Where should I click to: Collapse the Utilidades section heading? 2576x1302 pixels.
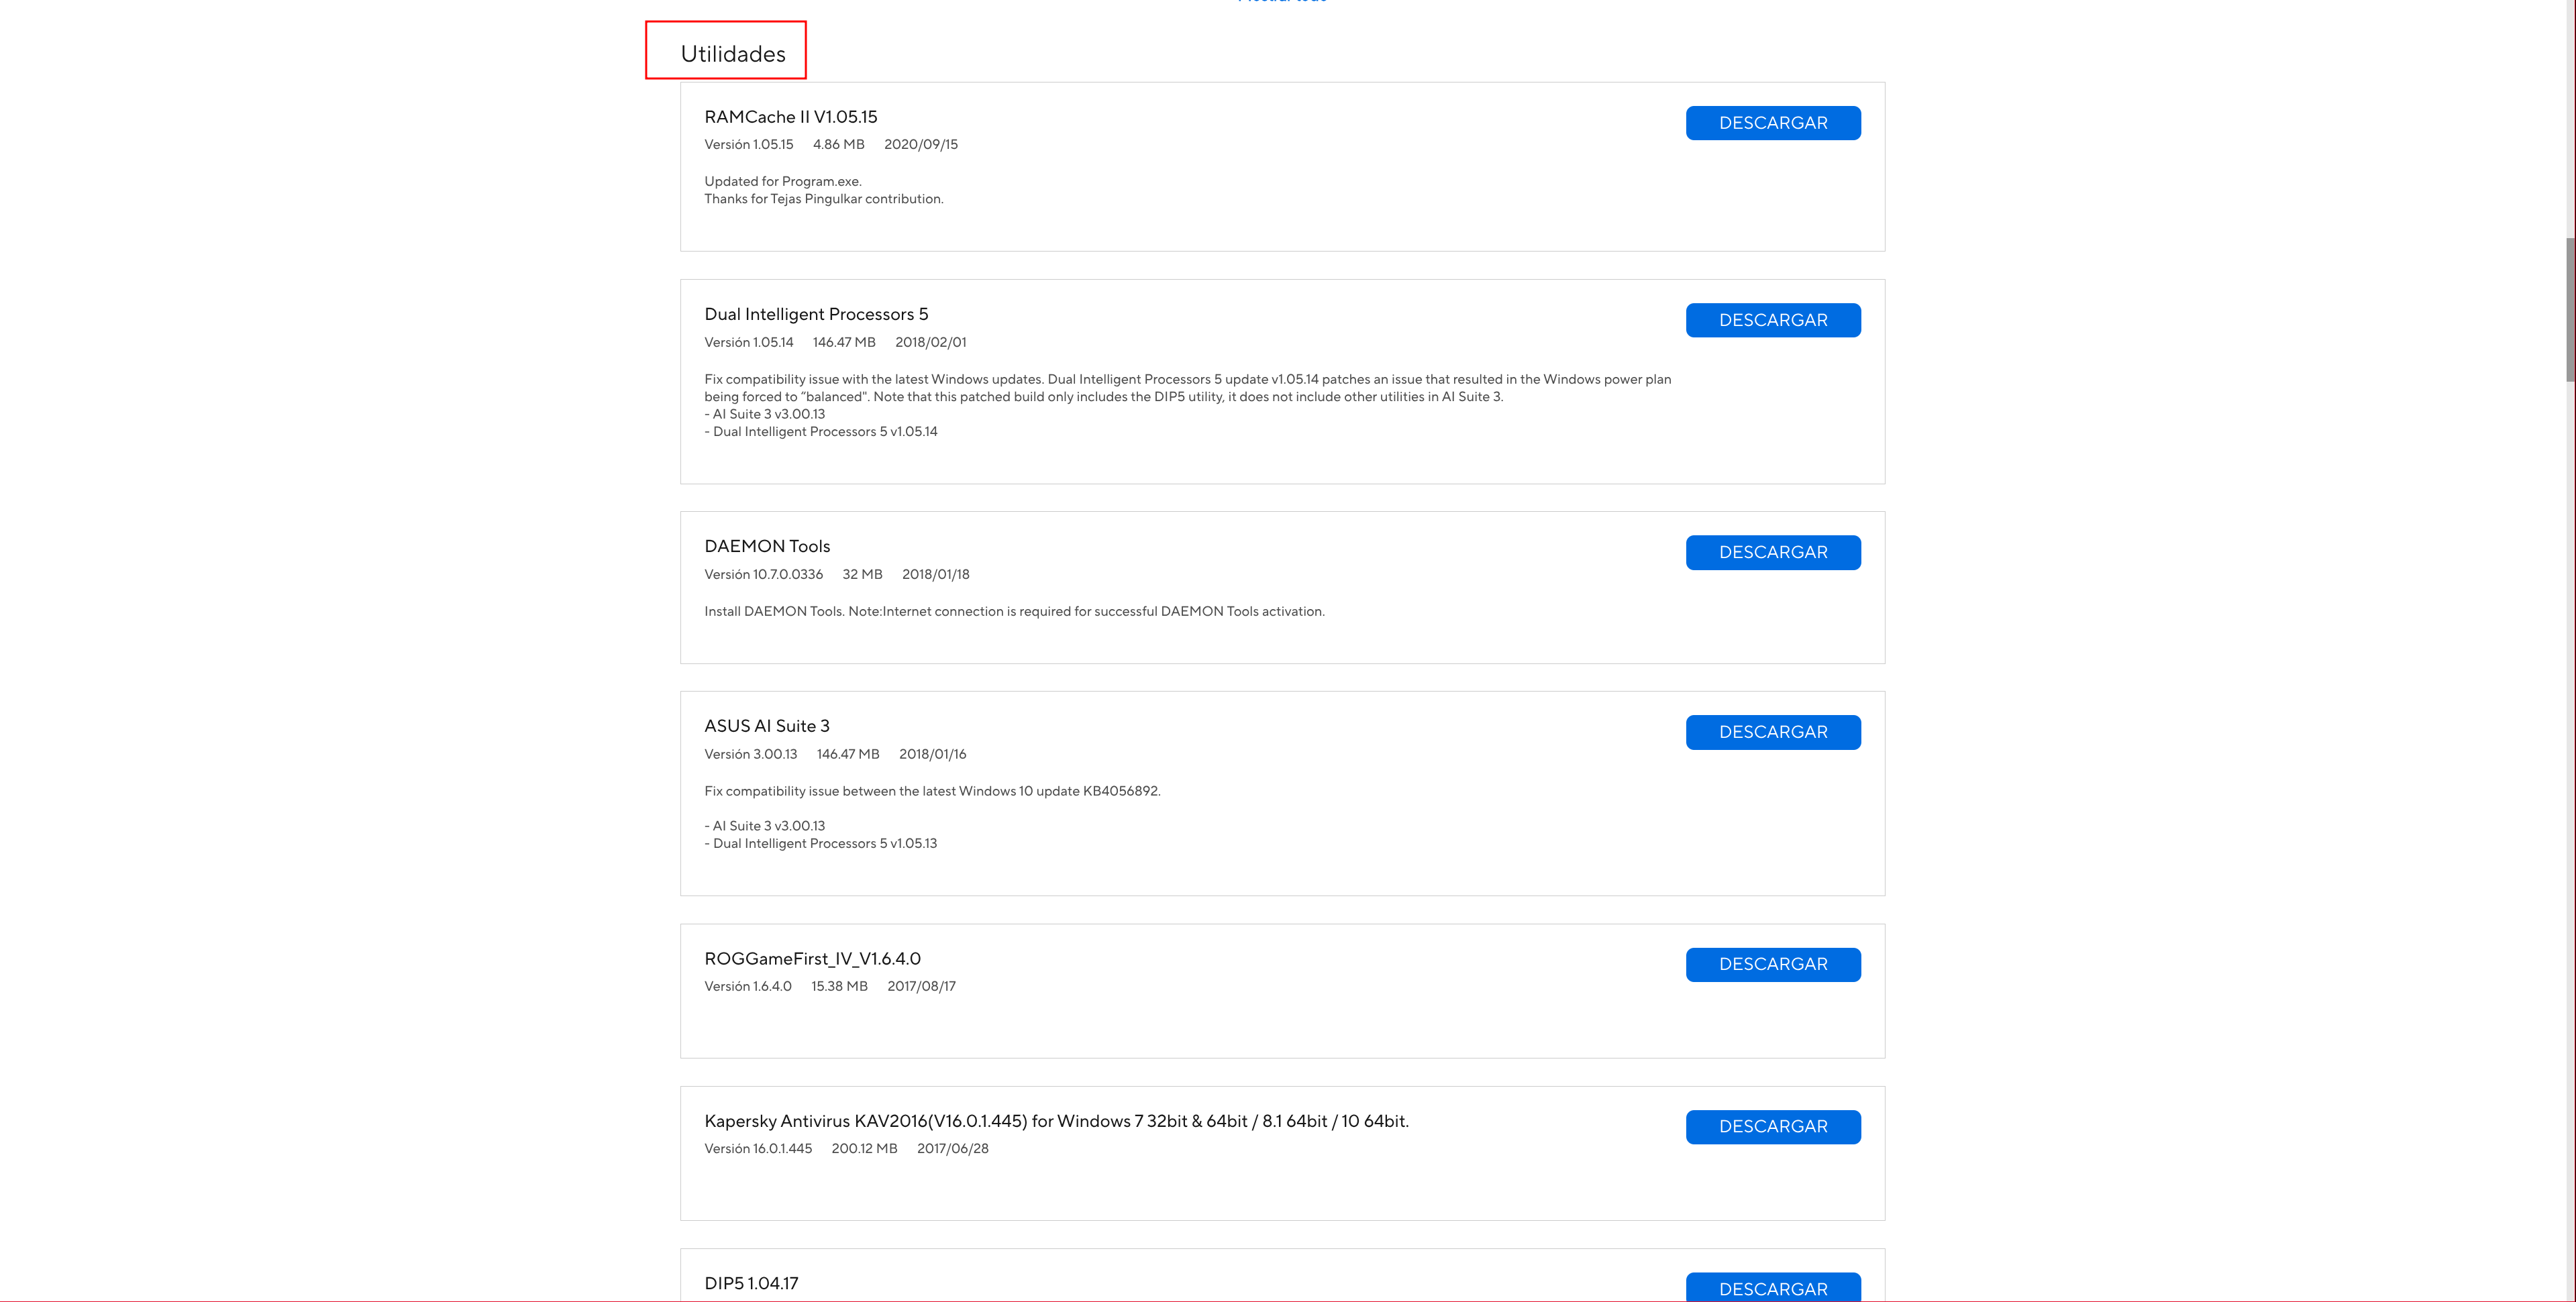[733, 54]
